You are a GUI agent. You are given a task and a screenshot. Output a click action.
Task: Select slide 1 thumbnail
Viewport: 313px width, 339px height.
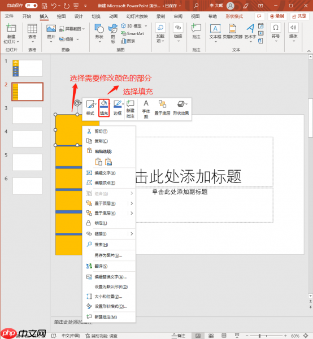point(27,68)
